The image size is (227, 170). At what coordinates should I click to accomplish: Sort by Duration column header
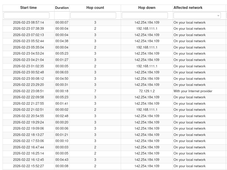(62, 8)
